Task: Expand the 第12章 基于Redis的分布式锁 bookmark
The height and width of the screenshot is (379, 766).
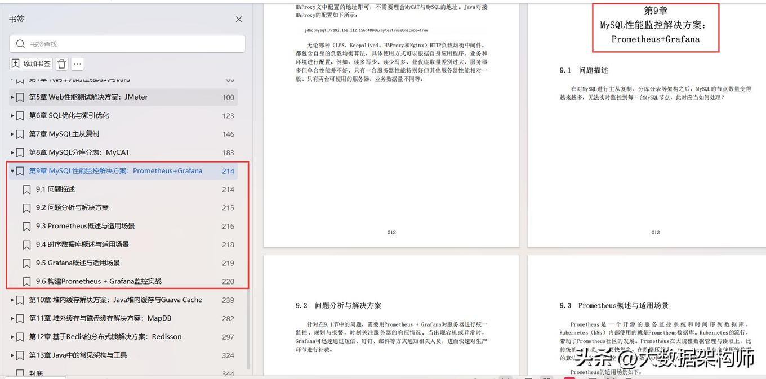Action: (12, 337)
